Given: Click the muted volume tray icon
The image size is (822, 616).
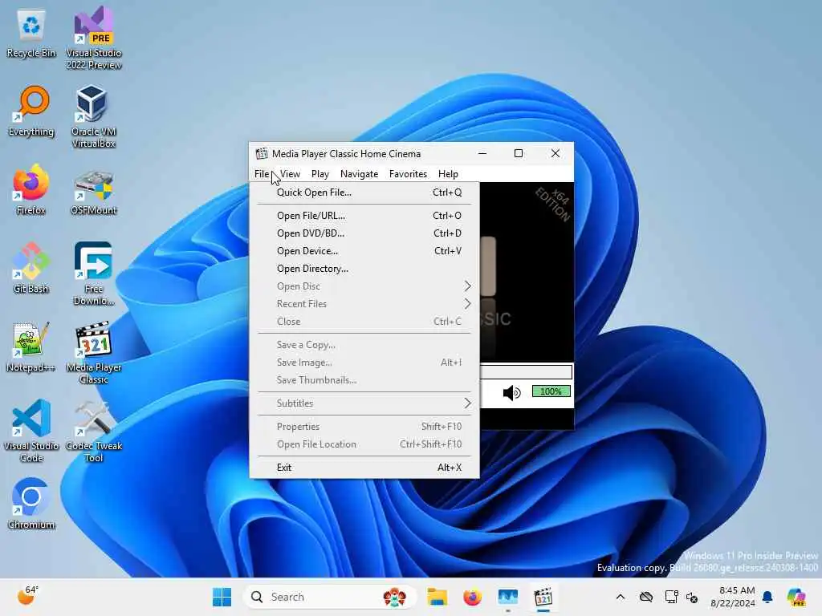Looking at the screenshot, I should [x=692, y=597].
